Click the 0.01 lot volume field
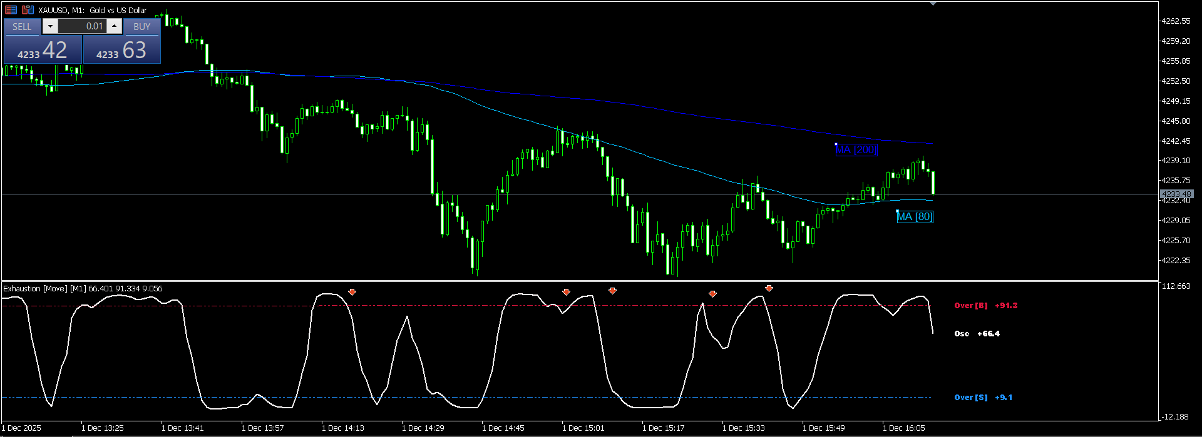This screenshot has height=437, width=1202. click(x=82, y=26)
